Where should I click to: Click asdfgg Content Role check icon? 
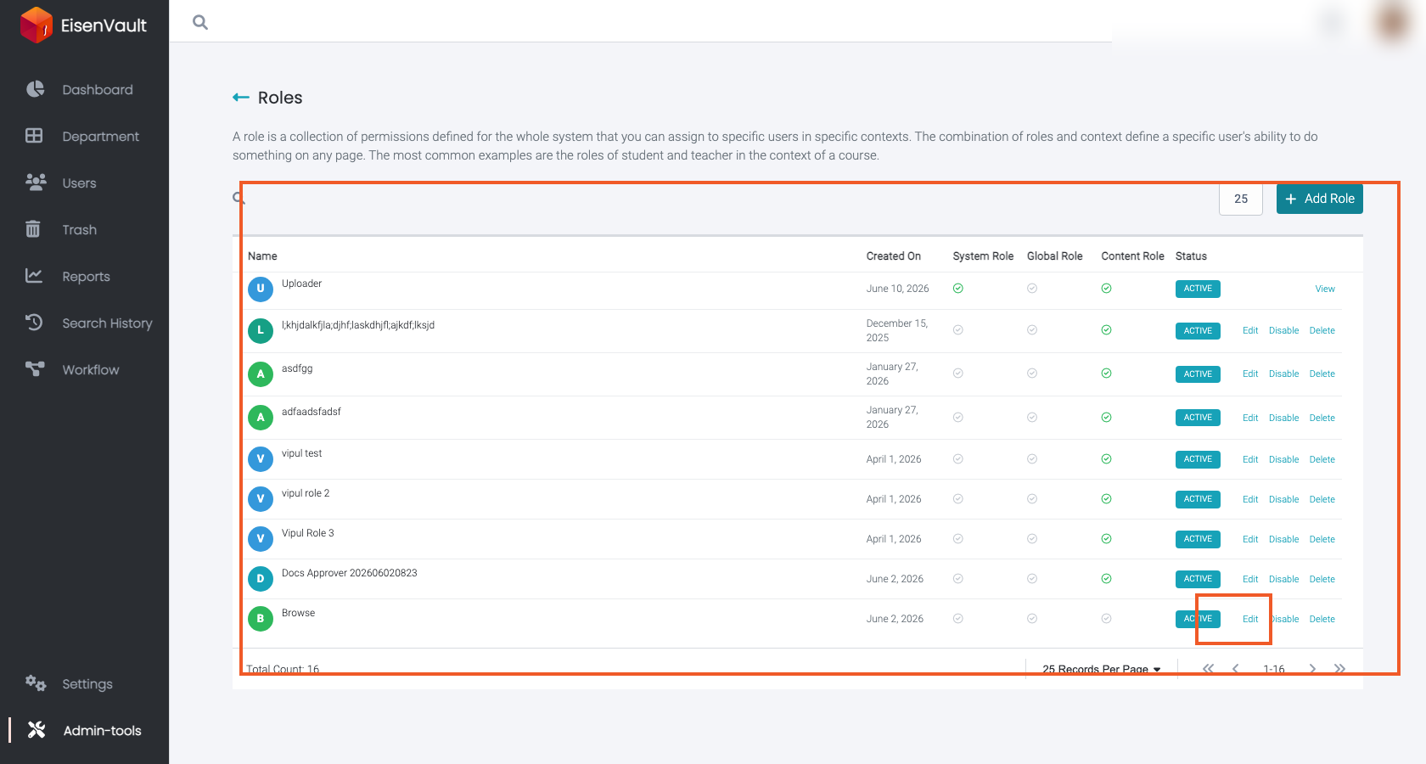(1107, 374)
